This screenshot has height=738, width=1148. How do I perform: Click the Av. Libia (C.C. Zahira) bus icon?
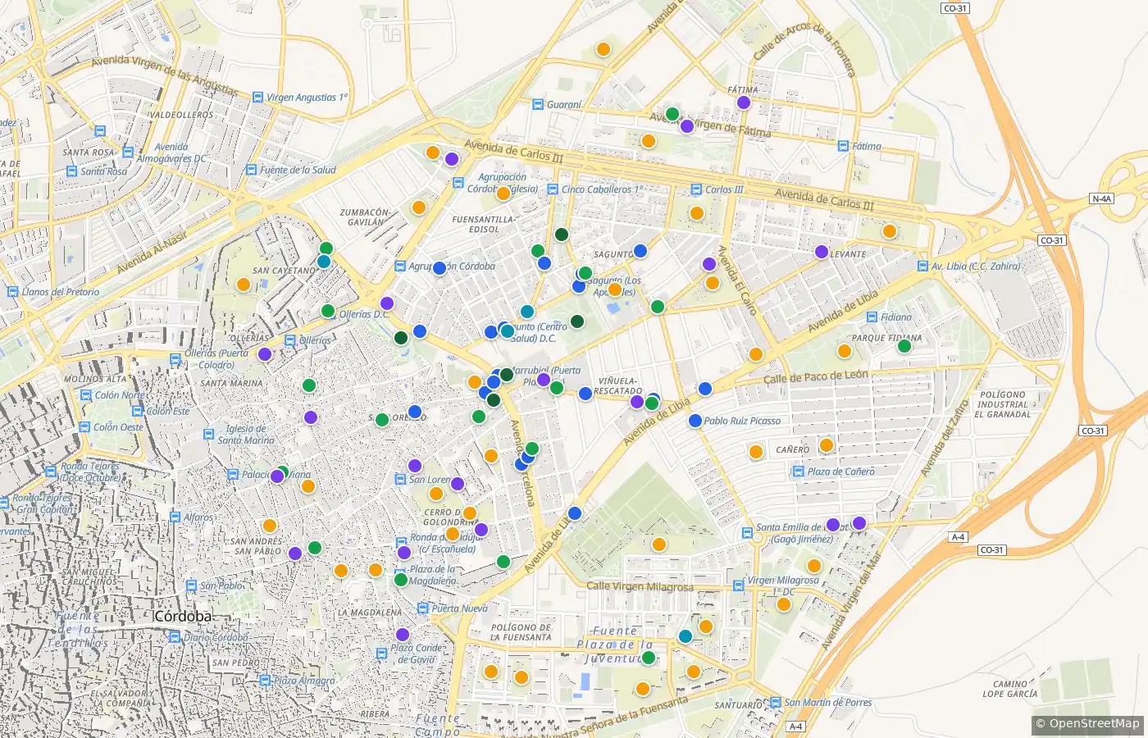922,266
